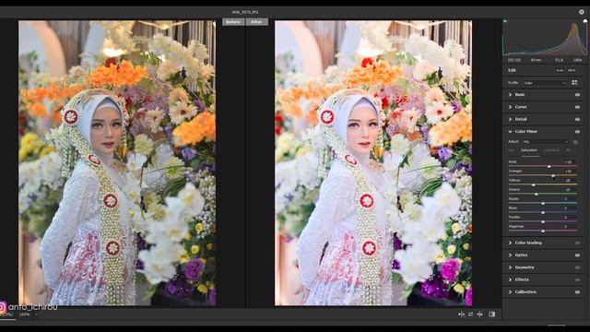The height and width of the screenshot is (332, 590).
Task: Expand the Optics panel
Action: point(510,255)
